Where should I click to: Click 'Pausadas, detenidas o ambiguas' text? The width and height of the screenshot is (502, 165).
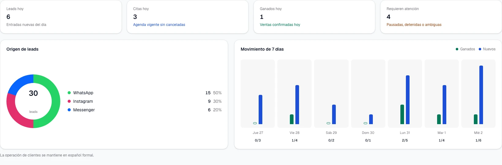(x=414, y=25)
